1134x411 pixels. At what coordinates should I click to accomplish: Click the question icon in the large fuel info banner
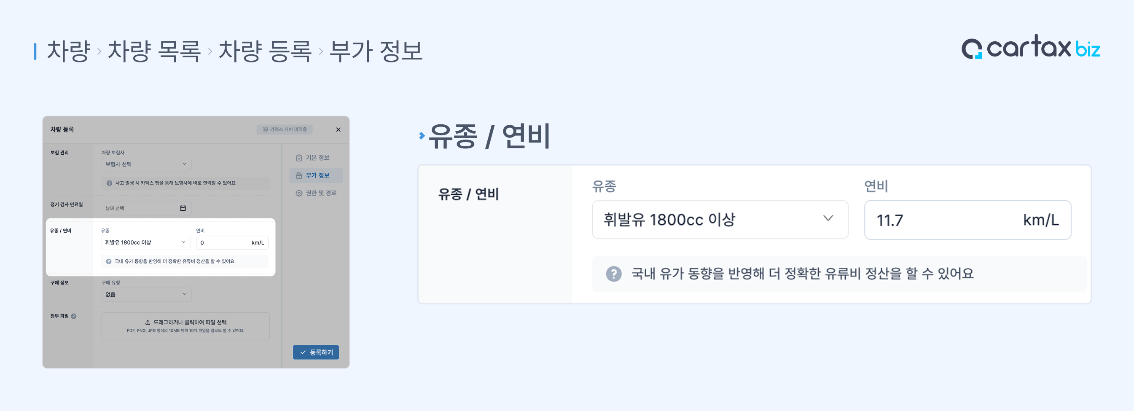point(613,274)
